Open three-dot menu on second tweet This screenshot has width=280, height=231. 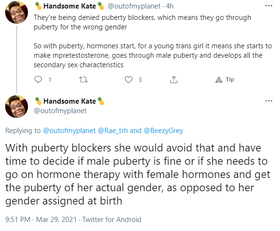pyautogui.click(x=269, y=101)
